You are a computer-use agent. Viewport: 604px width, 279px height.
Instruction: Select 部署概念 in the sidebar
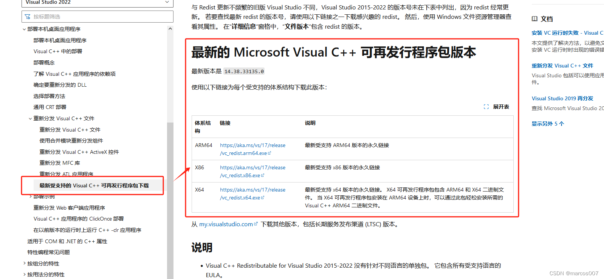pyautogui.click(x=44, y=63)
